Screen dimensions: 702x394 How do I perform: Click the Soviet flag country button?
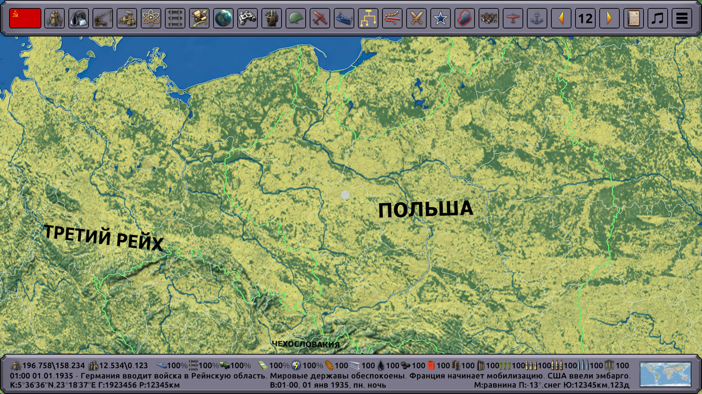(25, 18)
